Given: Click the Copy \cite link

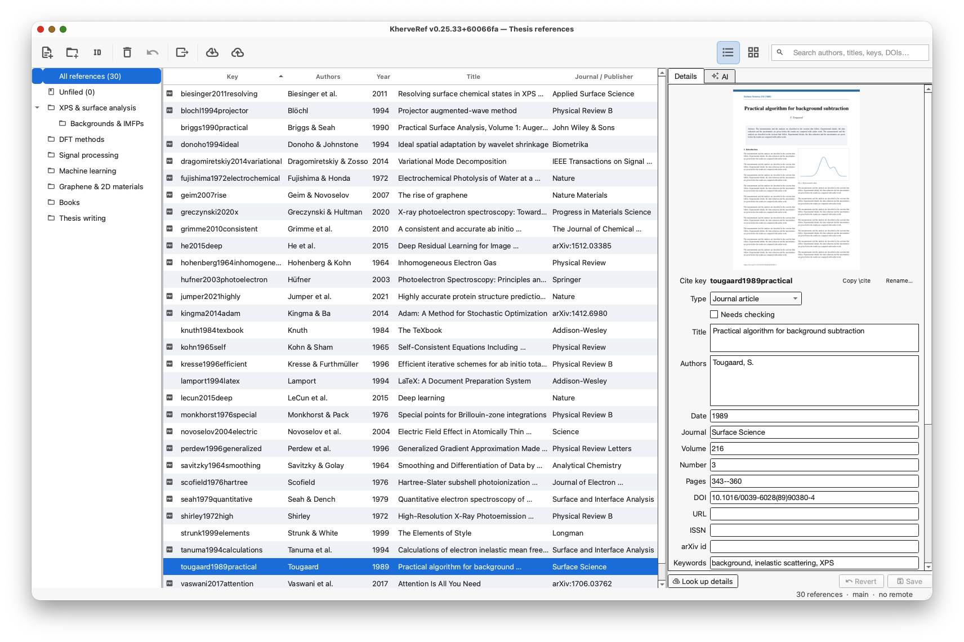Looking at the screenshot, I should (856, 280).
